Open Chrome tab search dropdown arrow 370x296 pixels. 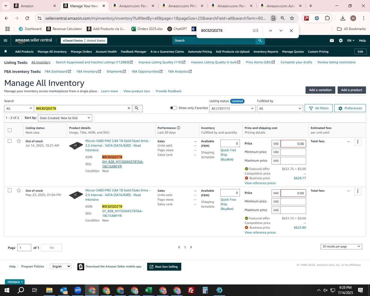(x=6, y=6)
